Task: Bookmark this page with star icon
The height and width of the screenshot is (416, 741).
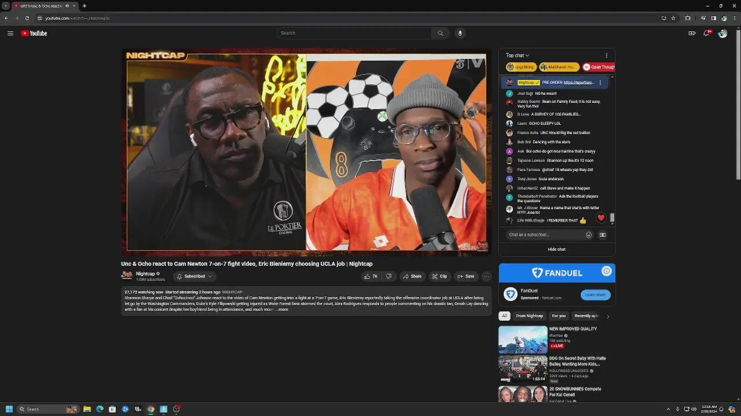Action: pyautogui.click(x=673, y=18)
